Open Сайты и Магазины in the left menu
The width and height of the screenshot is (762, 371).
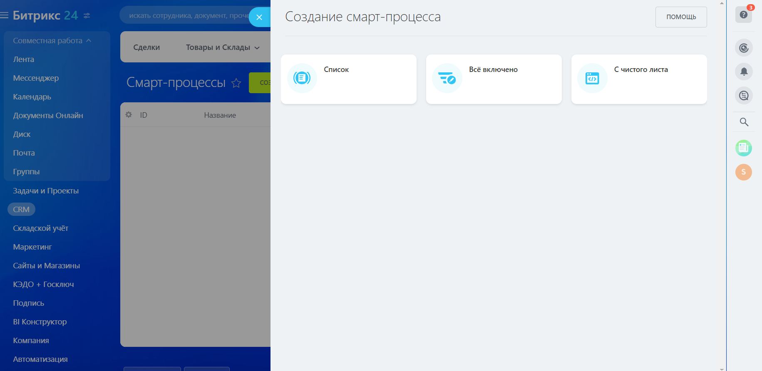point(46,266)
